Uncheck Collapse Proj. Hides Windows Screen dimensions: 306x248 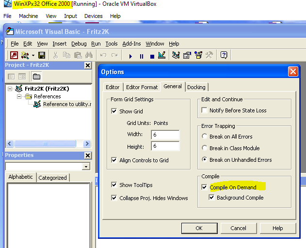[x=114, y=198]
